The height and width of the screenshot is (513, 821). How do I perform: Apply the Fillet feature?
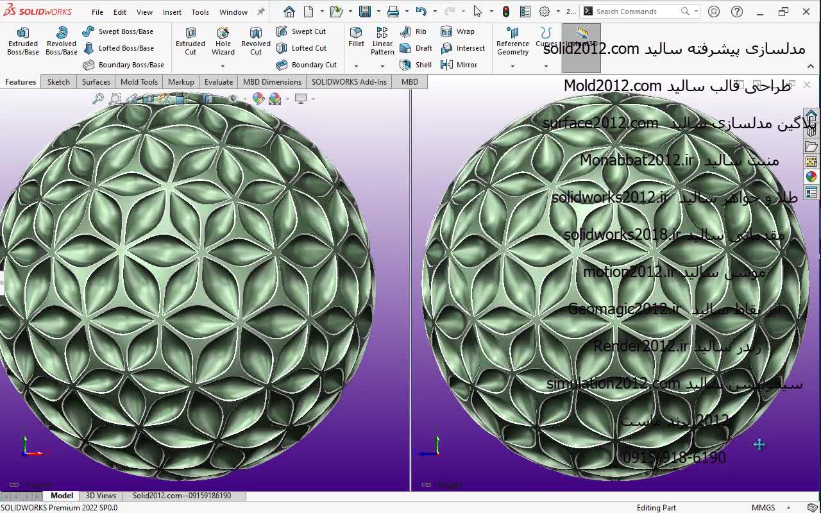click(x=356, y=37)
